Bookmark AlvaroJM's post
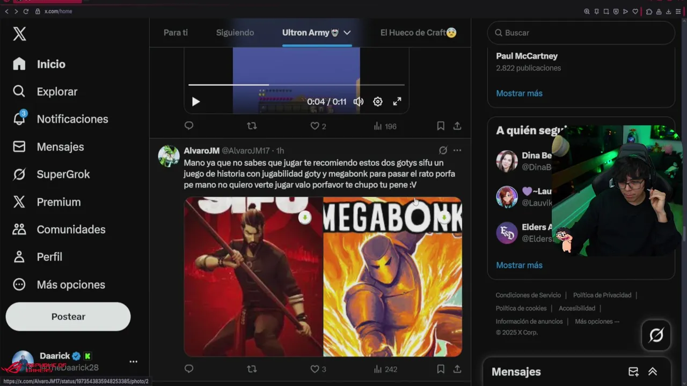 click(441, 369)
